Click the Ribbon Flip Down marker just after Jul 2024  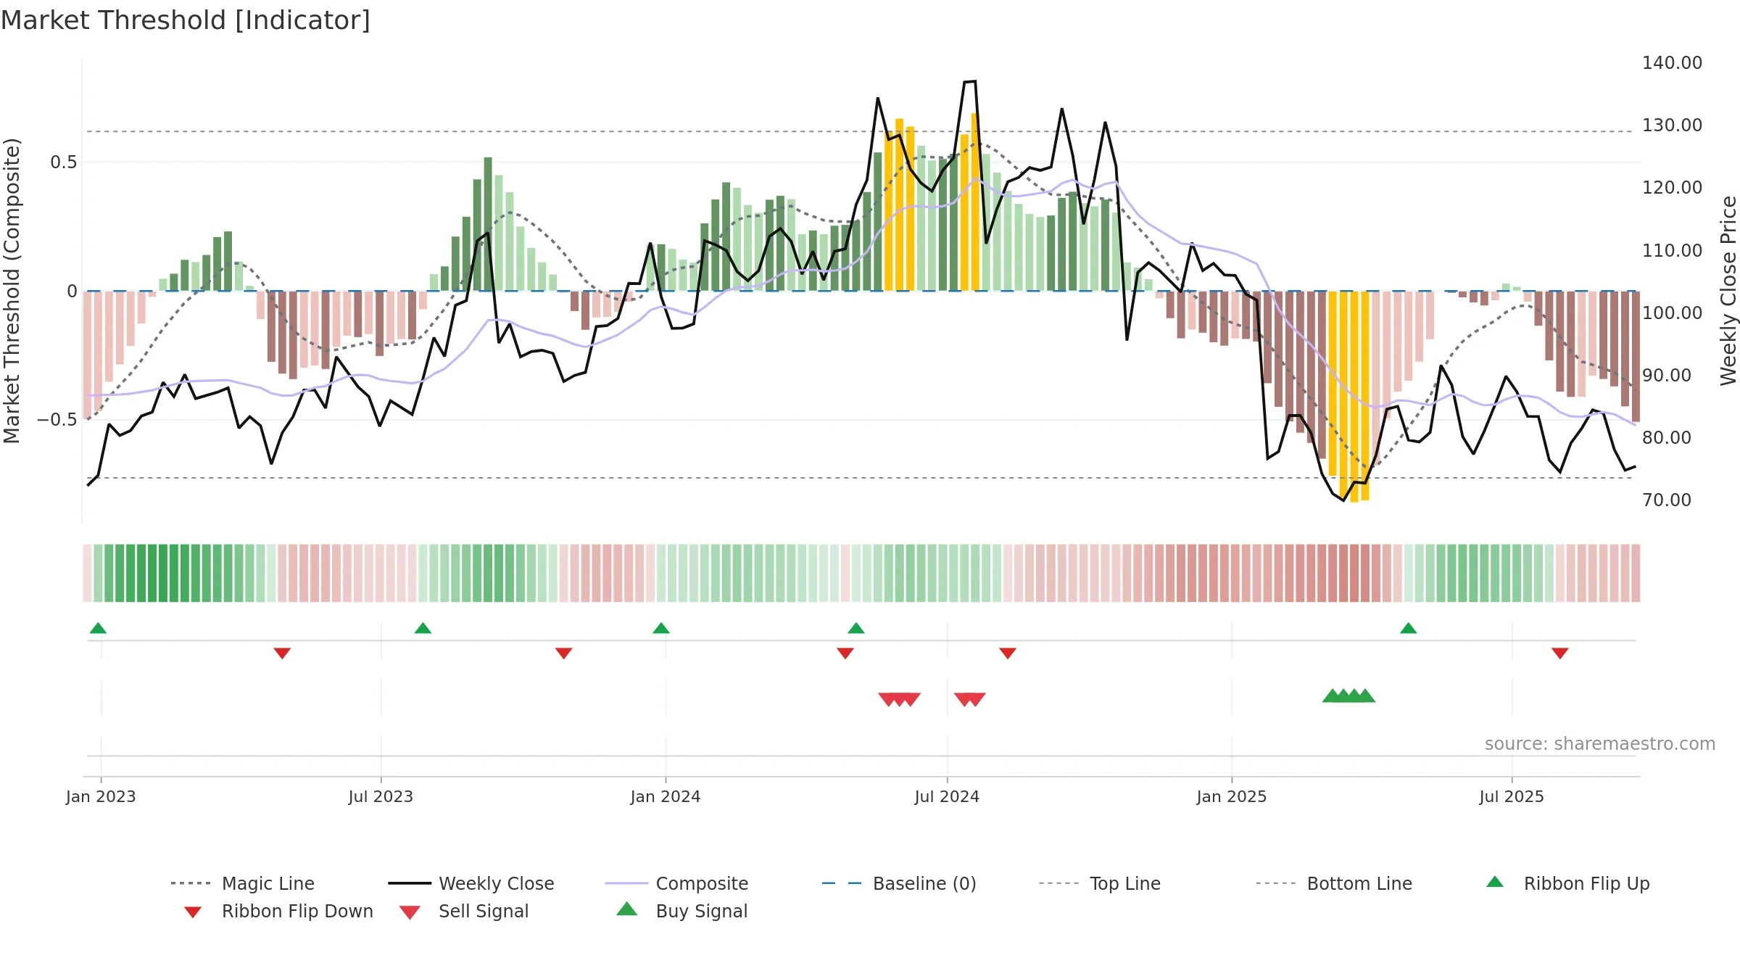(1007, 653)
